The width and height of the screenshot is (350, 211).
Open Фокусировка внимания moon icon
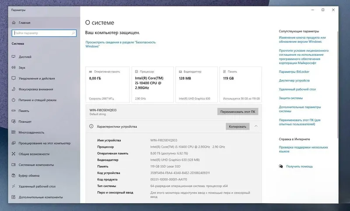click(x=14, y=89)
